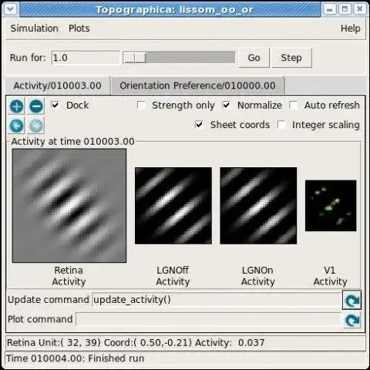370x370 pixels.
Task: Uncheck the Normalize checkbox
Action: pos(226,105)
